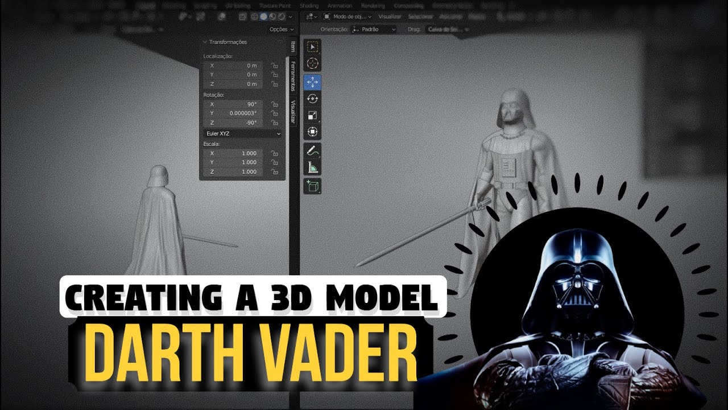Toggle lock on Escala Z
The height and width of the screenshot is (410, 728).
(274, 171)
